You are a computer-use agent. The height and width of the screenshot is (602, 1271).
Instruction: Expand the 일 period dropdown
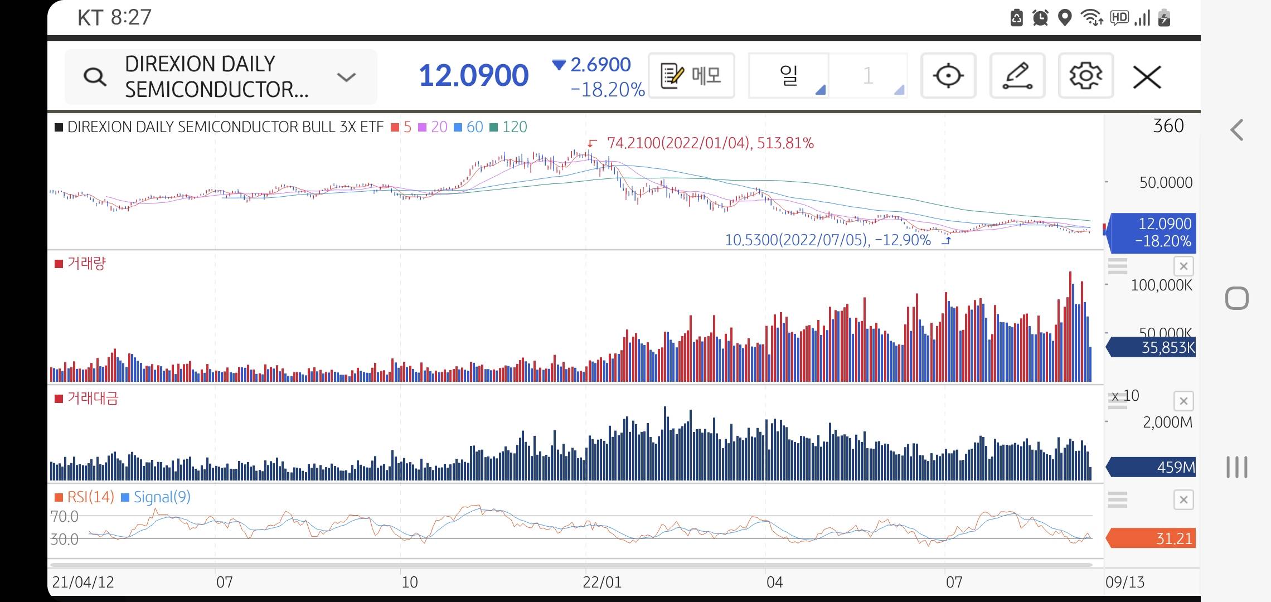coord(789,76)
